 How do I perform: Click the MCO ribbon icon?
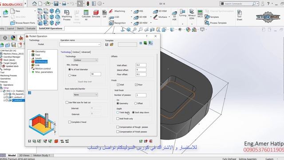click(200, 14)
